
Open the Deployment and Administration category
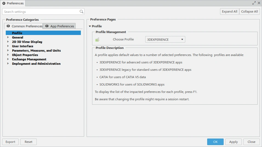8,64
